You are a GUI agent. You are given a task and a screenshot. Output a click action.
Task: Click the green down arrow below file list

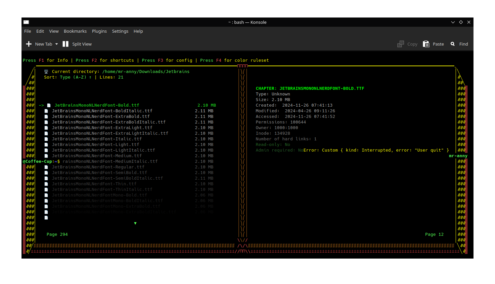tap(135, 223)
